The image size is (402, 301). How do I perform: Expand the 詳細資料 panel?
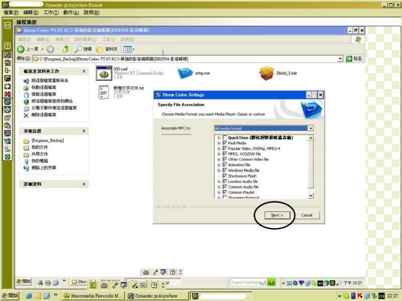(84, 184)
